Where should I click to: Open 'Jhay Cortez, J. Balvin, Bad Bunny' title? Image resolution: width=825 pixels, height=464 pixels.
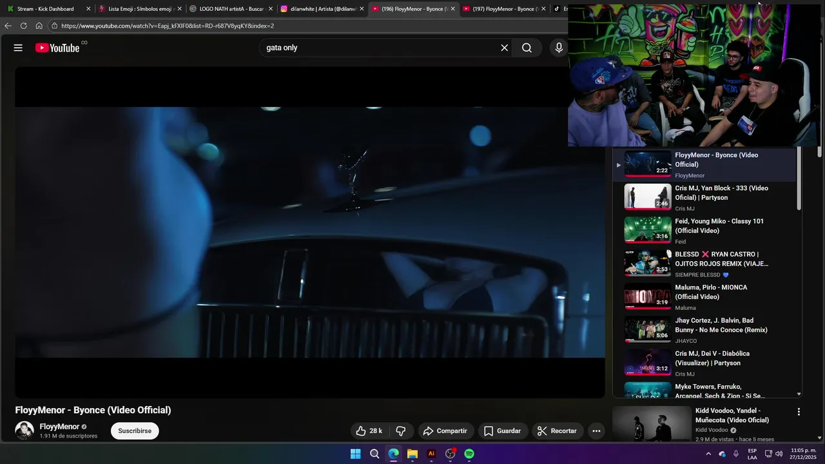[721, 325]
